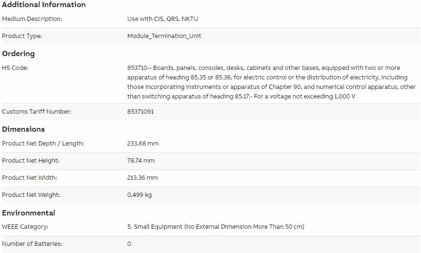Screen dimensions: 421x253
Task: Click the Module_Termination_Unit product type value
Action: pyautogui.click(x=164, y=36)
